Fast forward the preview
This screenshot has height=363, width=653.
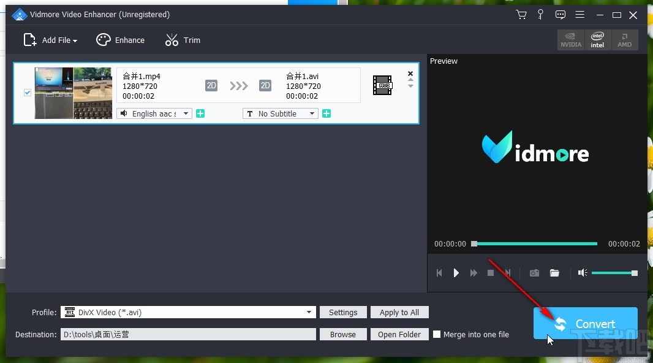474,273
